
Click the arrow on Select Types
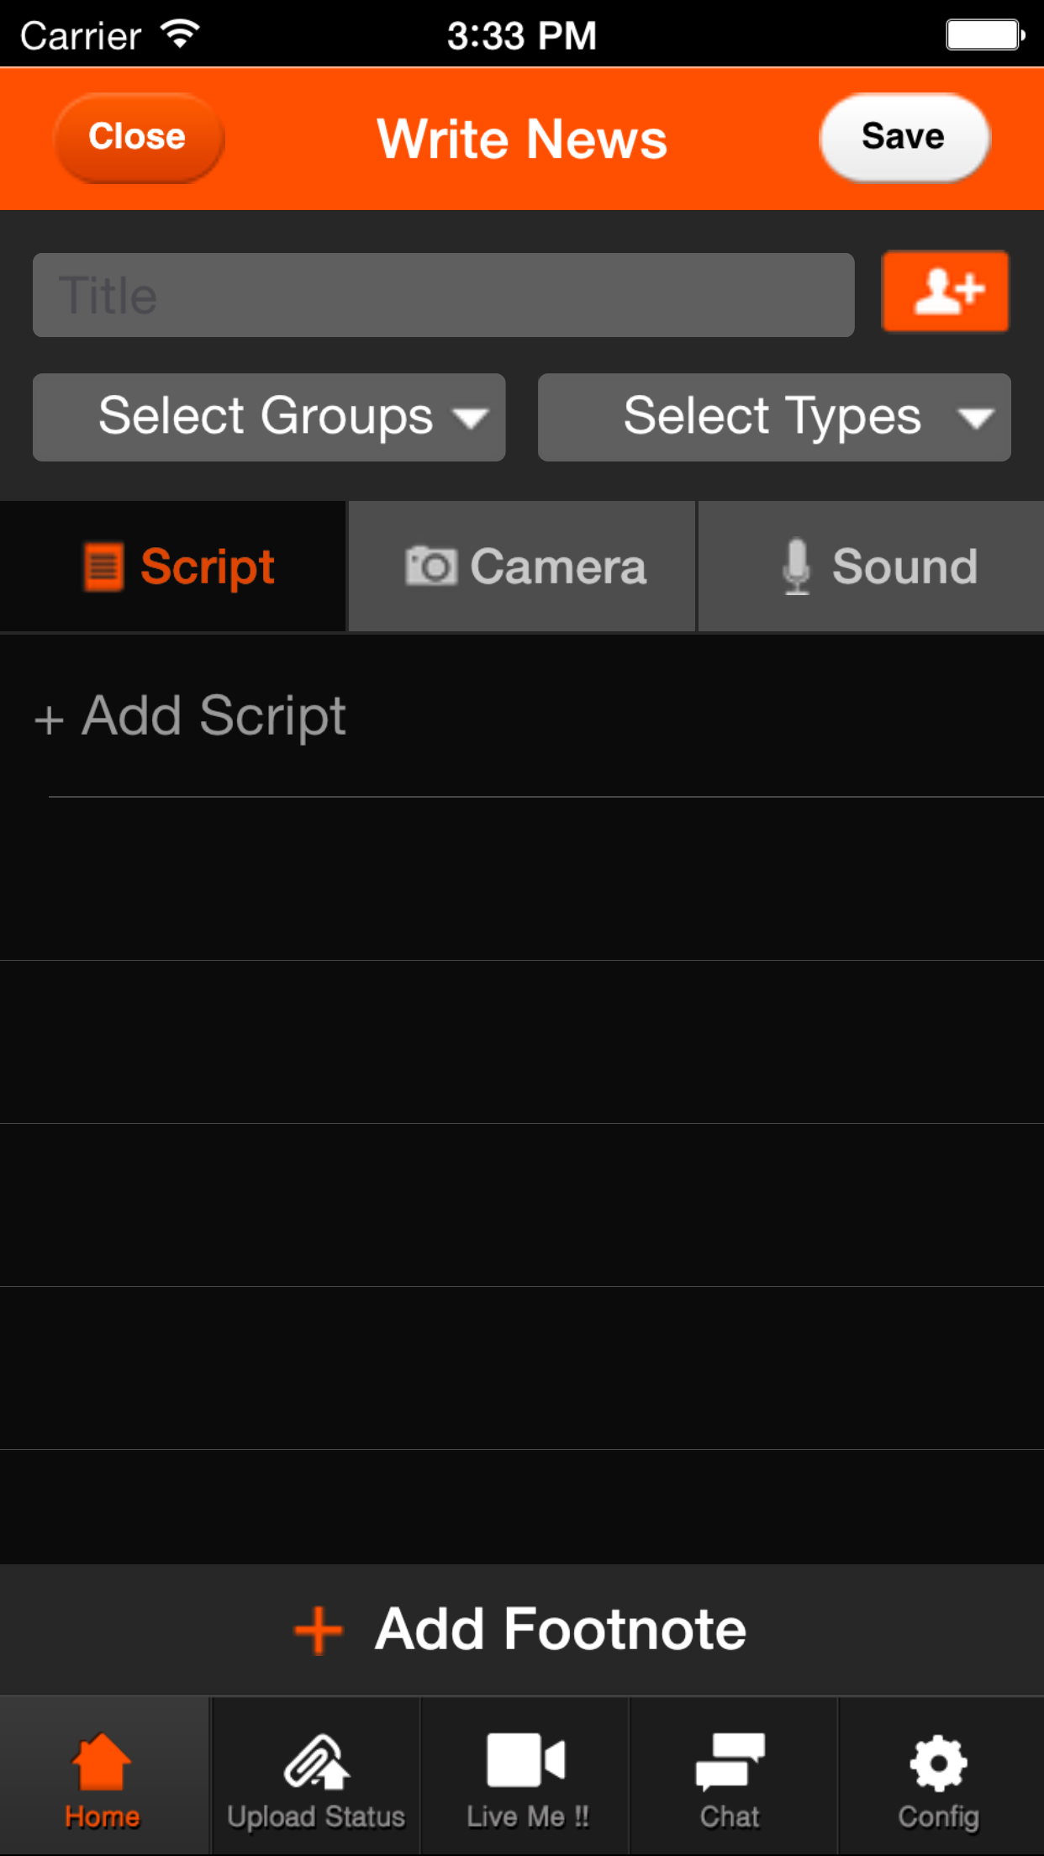click(975, 418)
